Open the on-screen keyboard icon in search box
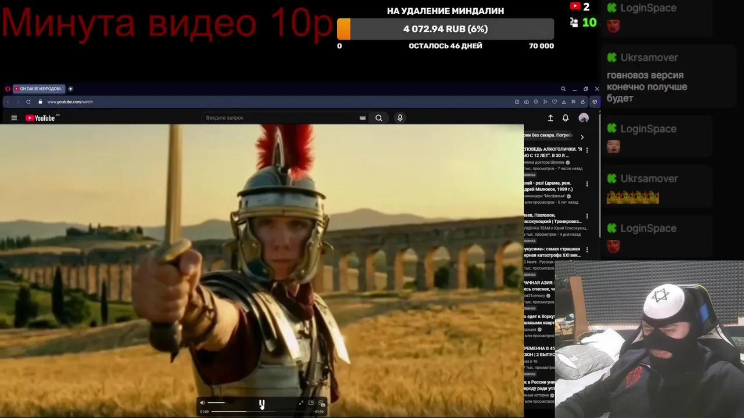Image resolution: width=744 pixels, height=418 pixels. pyautogui.click(x=363, y=118)
